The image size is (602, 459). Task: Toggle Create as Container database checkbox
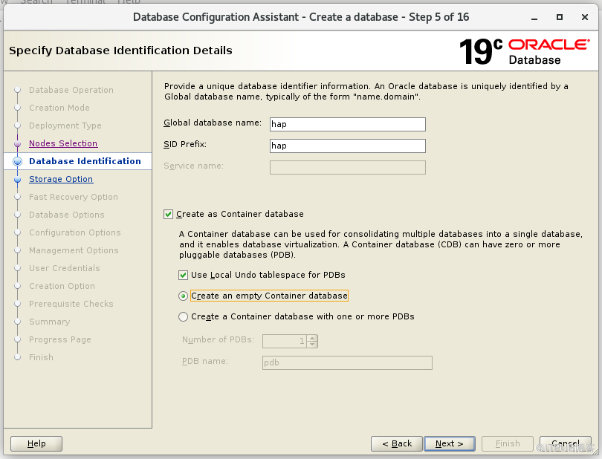point(168,214)
